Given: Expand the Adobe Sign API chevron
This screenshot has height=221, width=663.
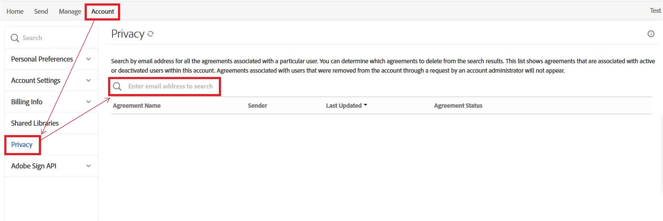Looking at the screenshot, I should 88,166.
